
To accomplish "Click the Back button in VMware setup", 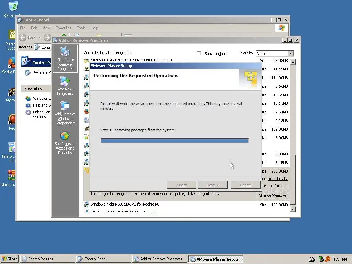I will click(181, 185).
